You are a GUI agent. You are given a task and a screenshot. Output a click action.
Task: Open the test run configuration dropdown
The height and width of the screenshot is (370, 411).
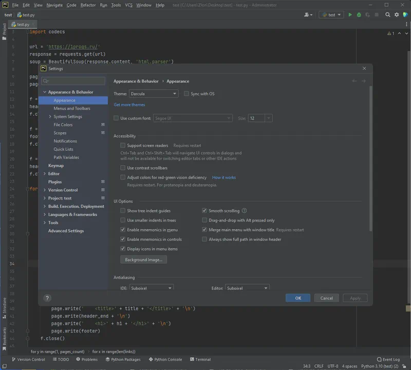(x=331, y=15)
